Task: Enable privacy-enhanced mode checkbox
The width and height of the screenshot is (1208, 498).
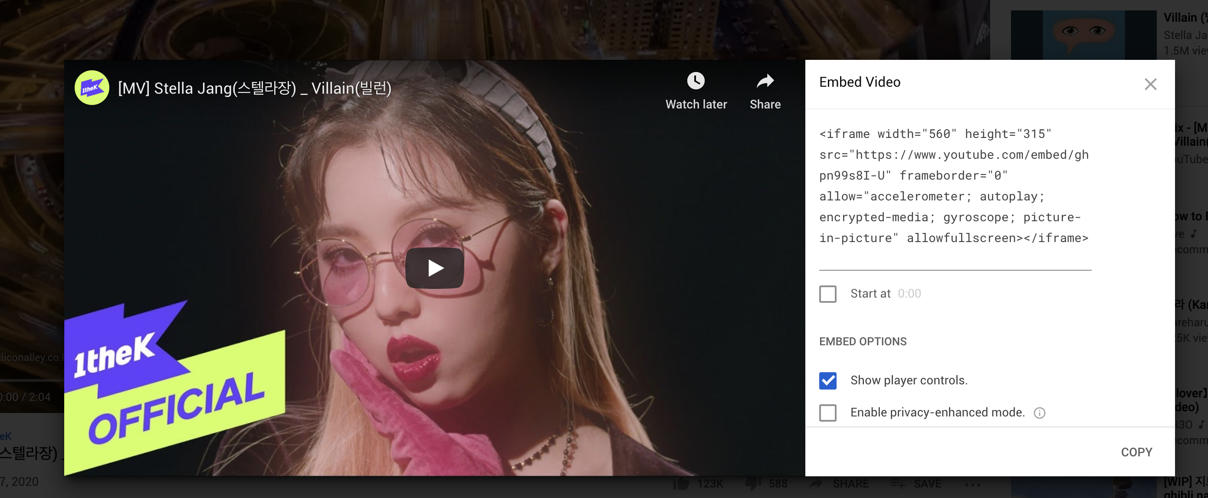Action: point(828,413)
